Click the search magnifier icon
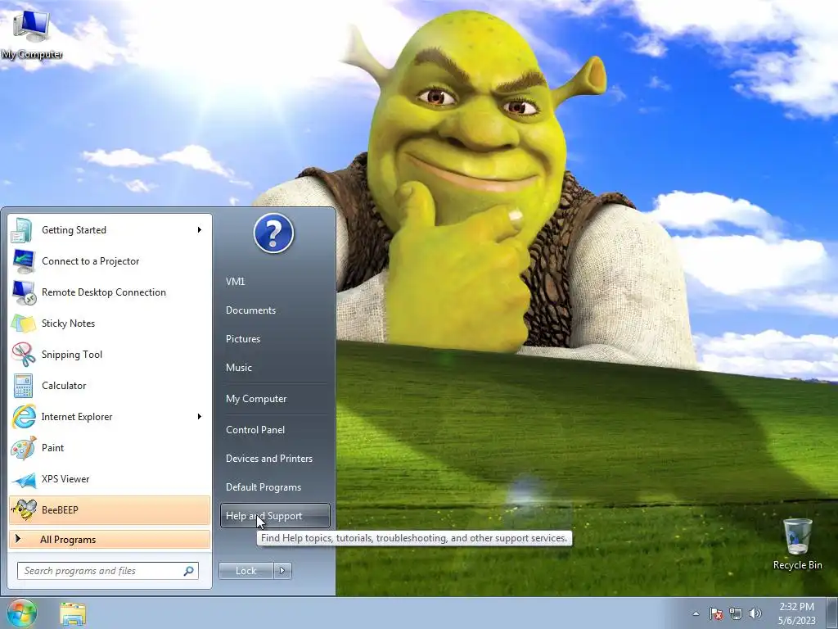Image resolution: width=838 pixels, height=629 pixels. [188, 571]
